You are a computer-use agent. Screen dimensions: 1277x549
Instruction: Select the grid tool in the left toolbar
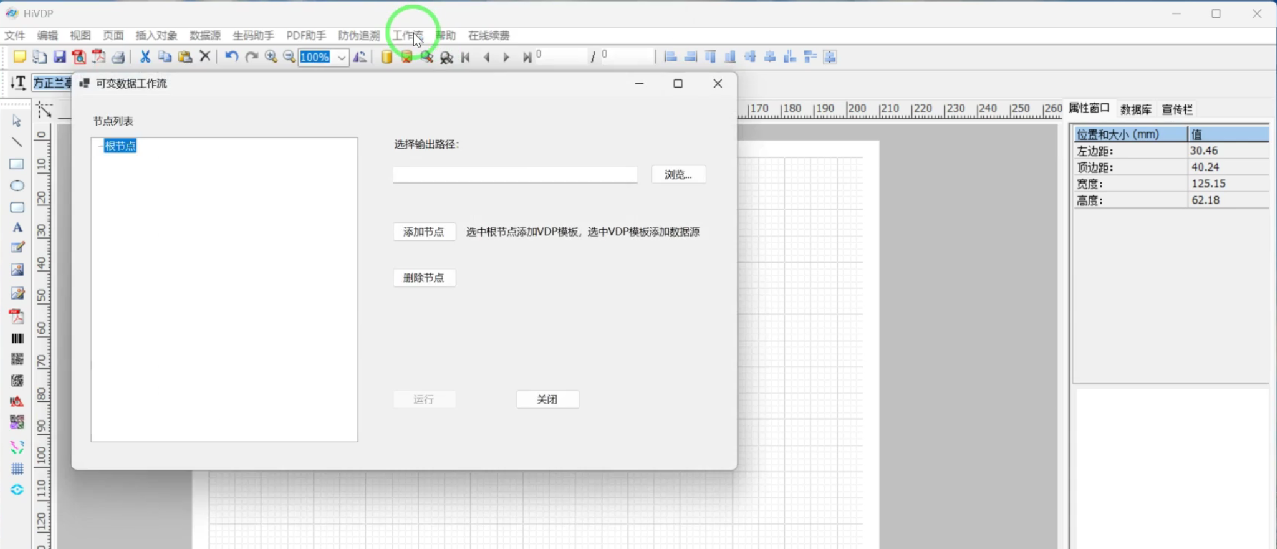[16, 468]
